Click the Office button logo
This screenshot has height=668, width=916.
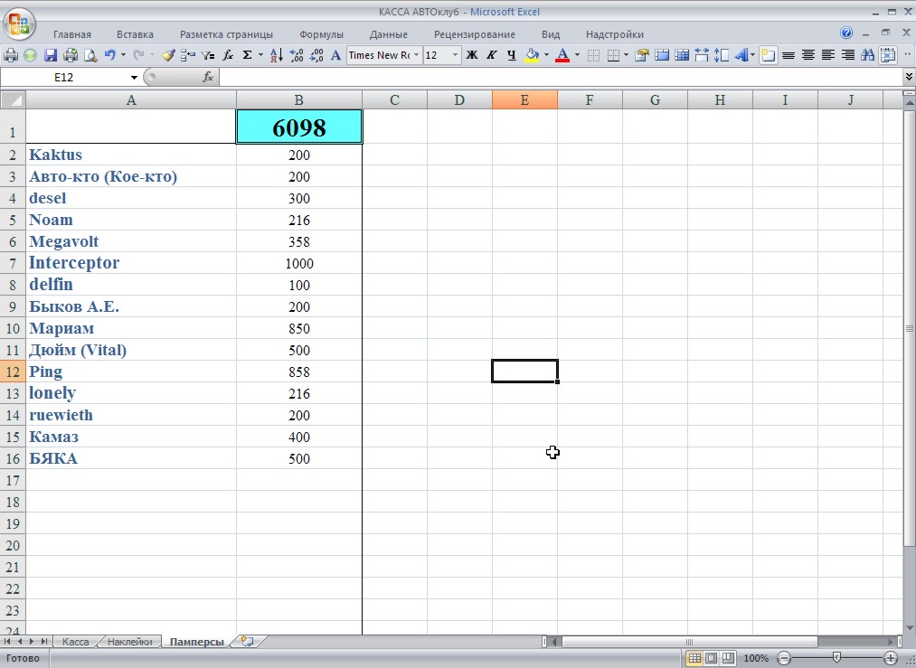(19, 24)
